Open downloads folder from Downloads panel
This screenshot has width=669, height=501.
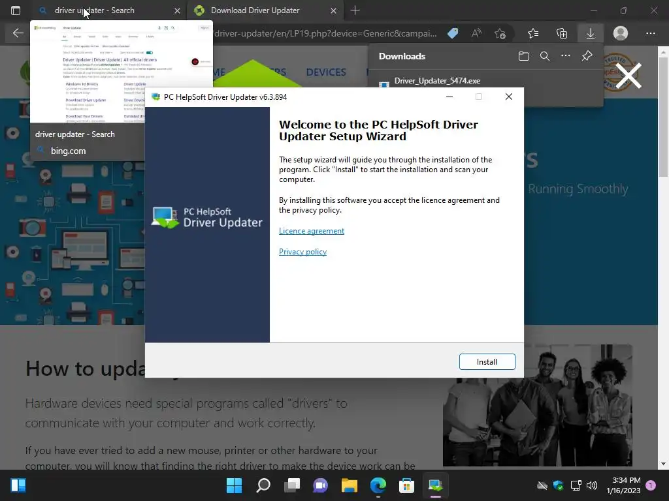[523, 56]
